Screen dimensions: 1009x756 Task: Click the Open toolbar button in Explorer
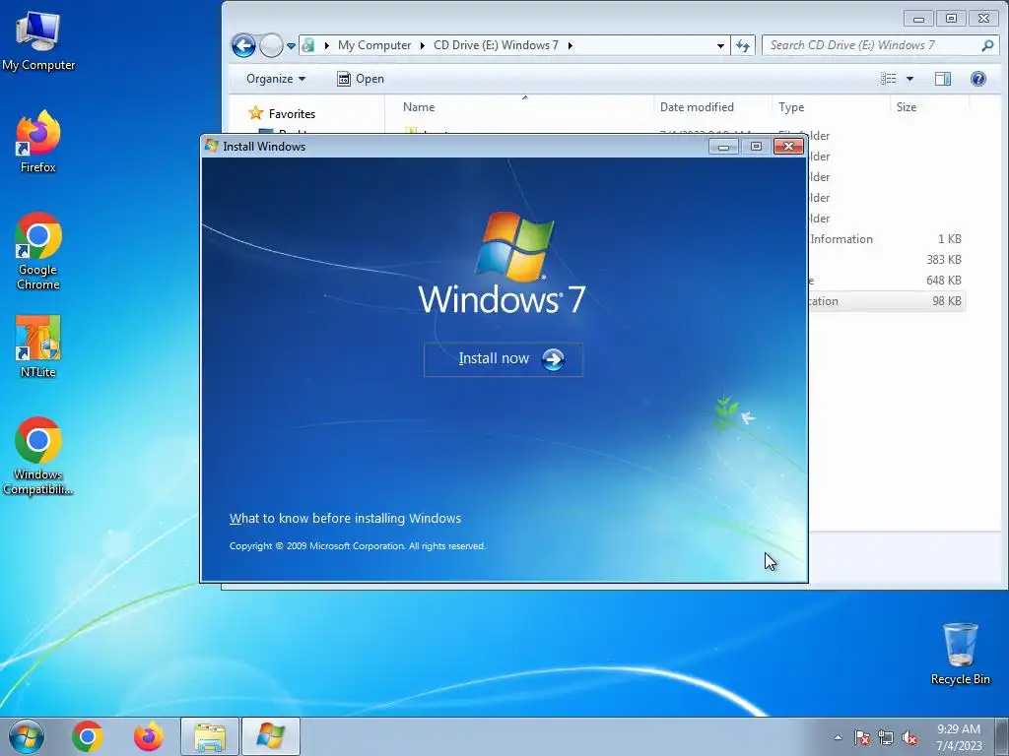click(x=361, y=79)
